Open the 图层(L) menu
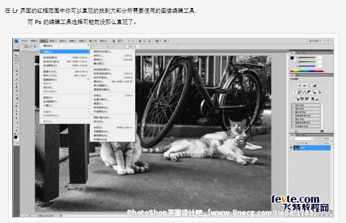346x223 pixels. point(53,41)
